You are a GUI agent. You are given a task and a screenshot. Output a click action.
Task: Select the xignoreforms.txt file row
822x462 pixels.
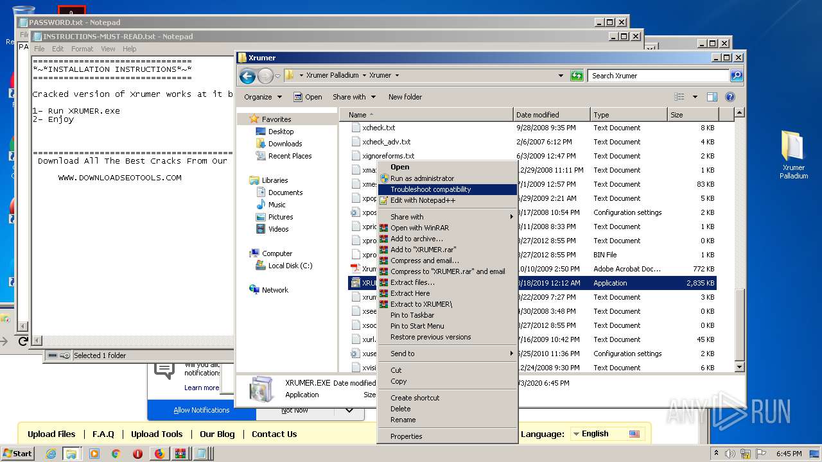(532, 156)
